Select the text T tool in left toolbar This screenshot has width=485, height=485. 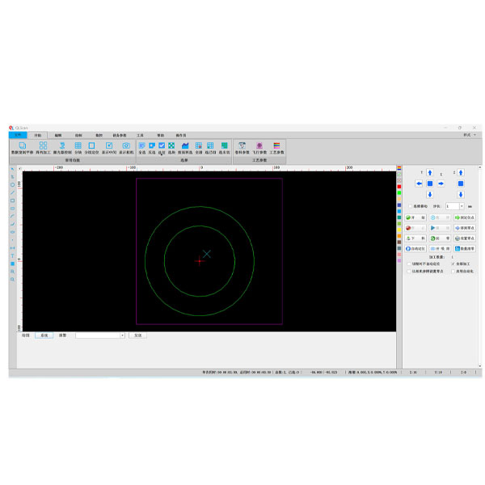tap(13, 255)
